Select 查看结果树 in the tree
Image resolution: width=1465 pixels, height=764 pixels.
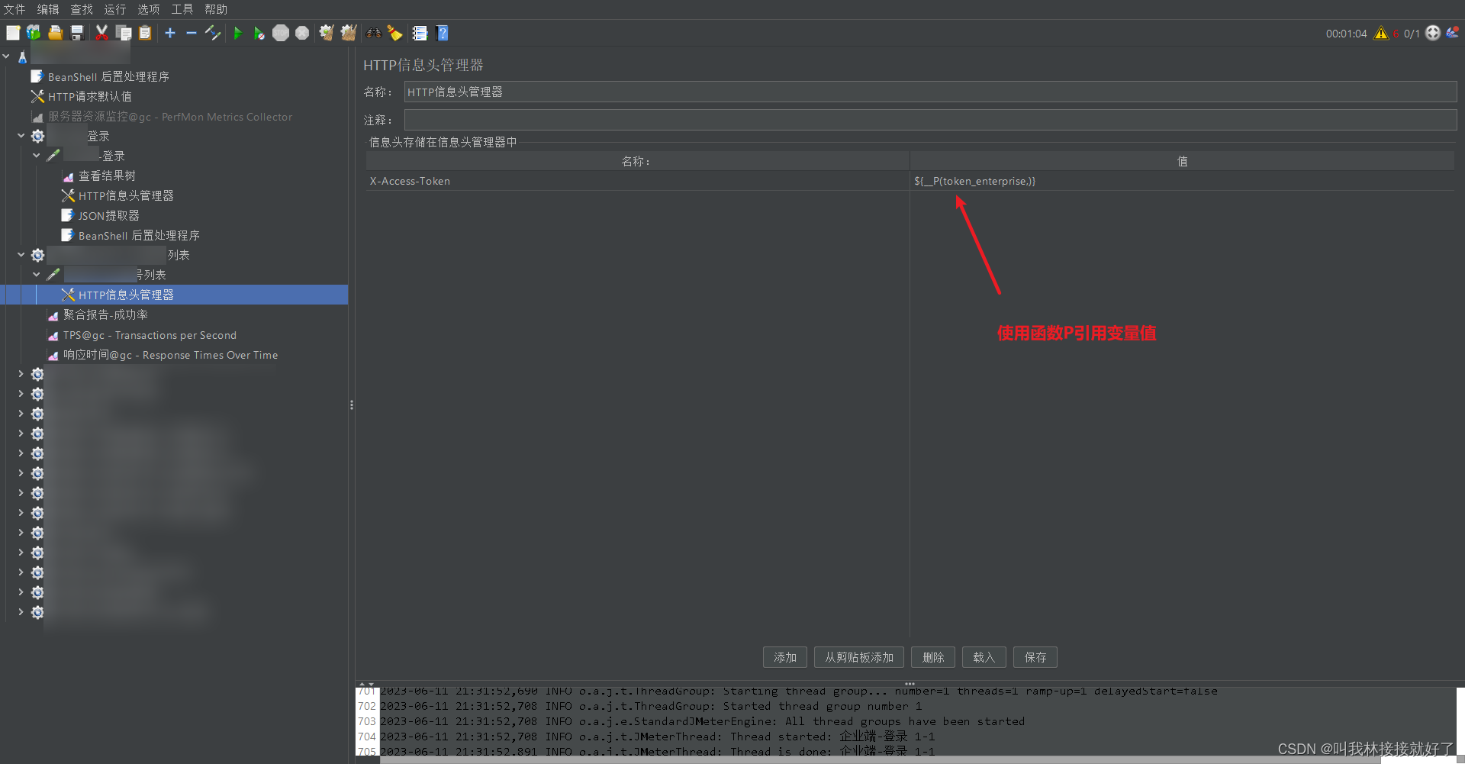point(98,176)
